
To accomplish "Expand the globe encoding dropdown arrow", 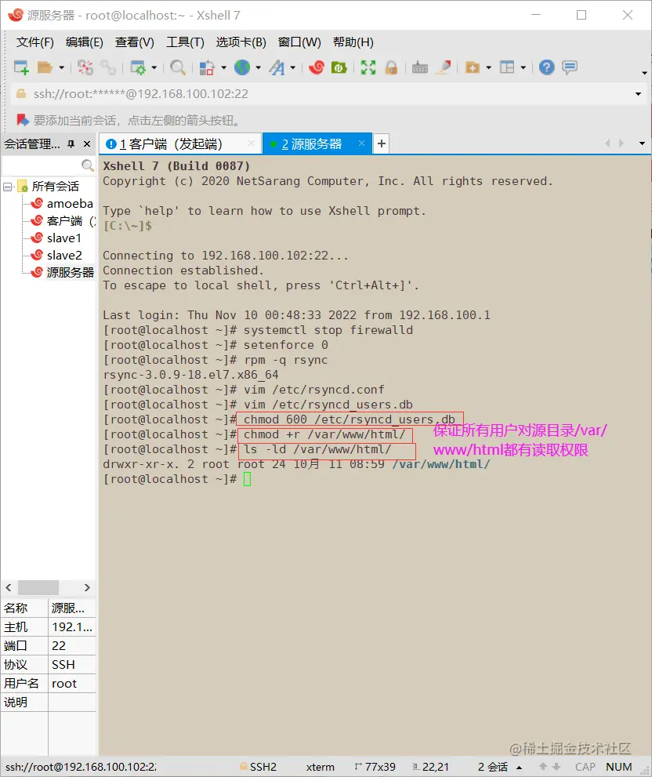I will click(258, 67).
